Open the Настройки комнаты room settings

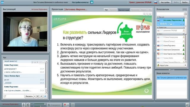click(80, 2)
